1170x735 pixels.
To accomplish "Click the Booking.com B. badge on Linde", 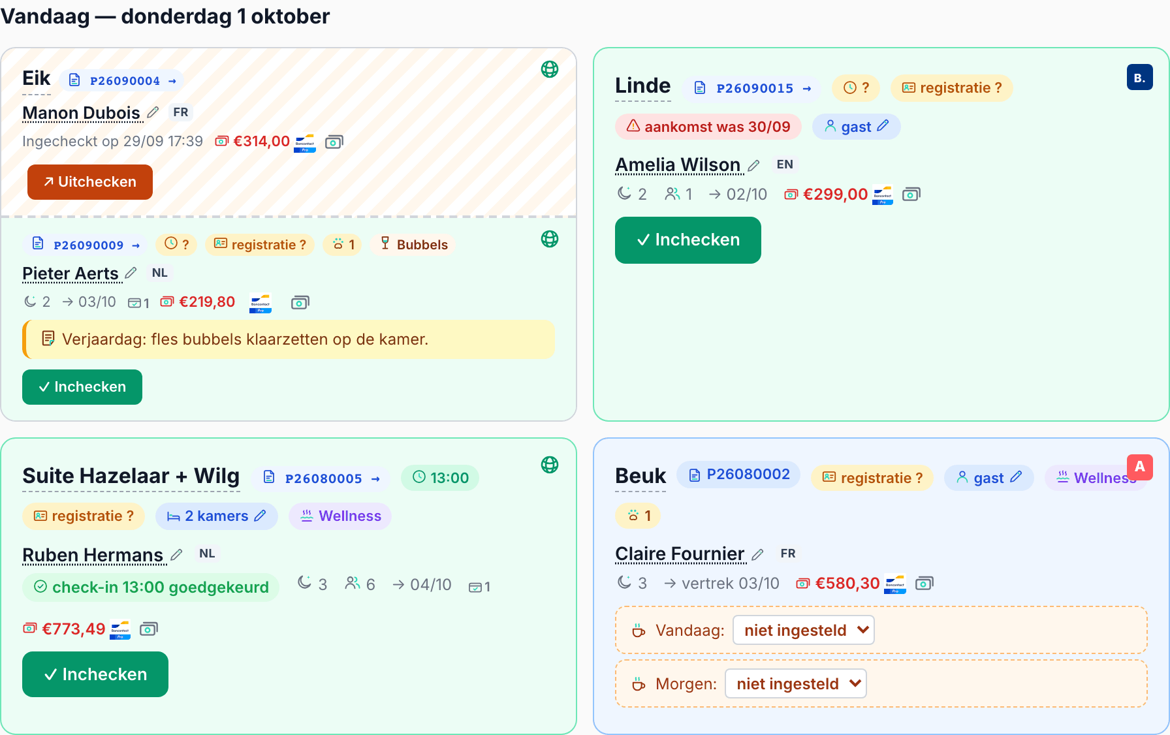I will [x=1140, y=78].
